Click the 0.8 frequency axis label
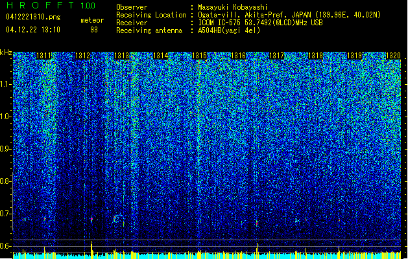Screen dimensions: 408x259 6,181
